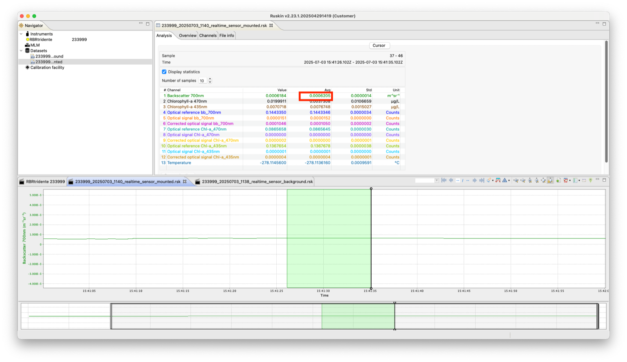This screenshot has width=627, height=362.
Task: Open the dropdown arrow beside the red table icon
Action: coord(570,180)
